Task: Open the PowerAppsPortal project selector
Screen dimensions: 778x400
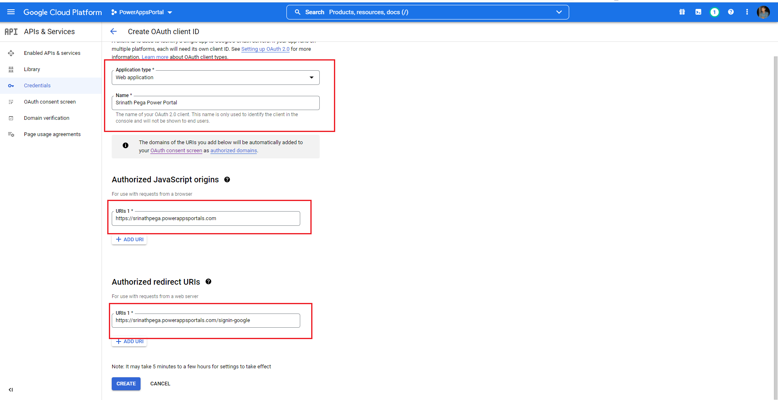Action: coord(142,12)
